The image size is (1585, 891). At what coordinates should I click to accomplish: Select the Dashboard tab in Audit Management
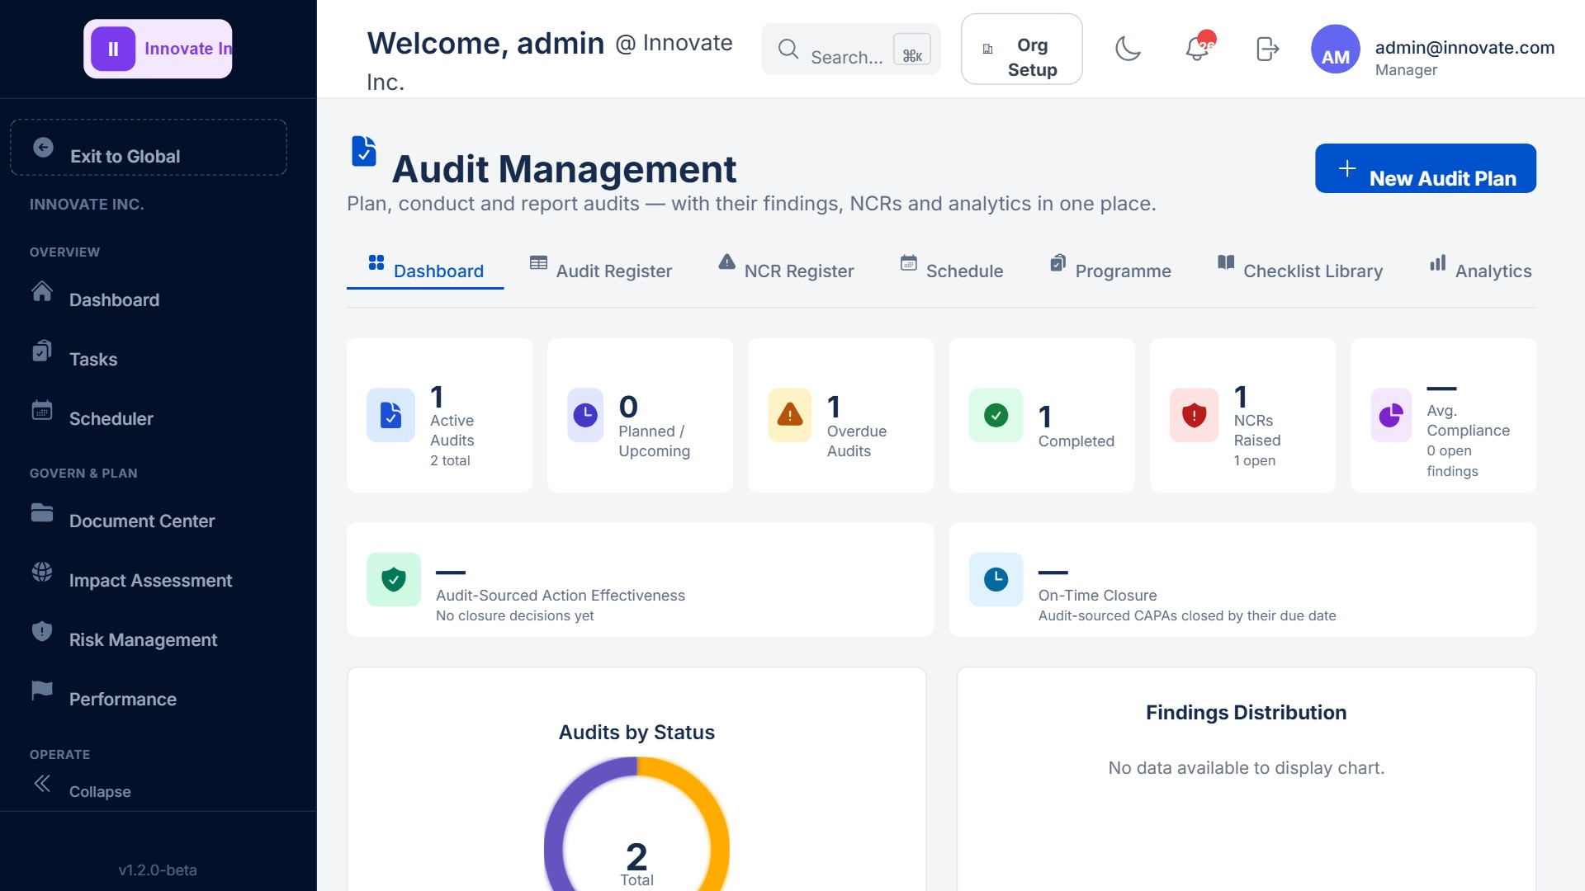(425, 271)
